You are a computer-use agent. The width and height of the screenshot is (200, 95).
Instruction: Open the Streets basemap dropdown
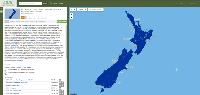pos(82,10)
